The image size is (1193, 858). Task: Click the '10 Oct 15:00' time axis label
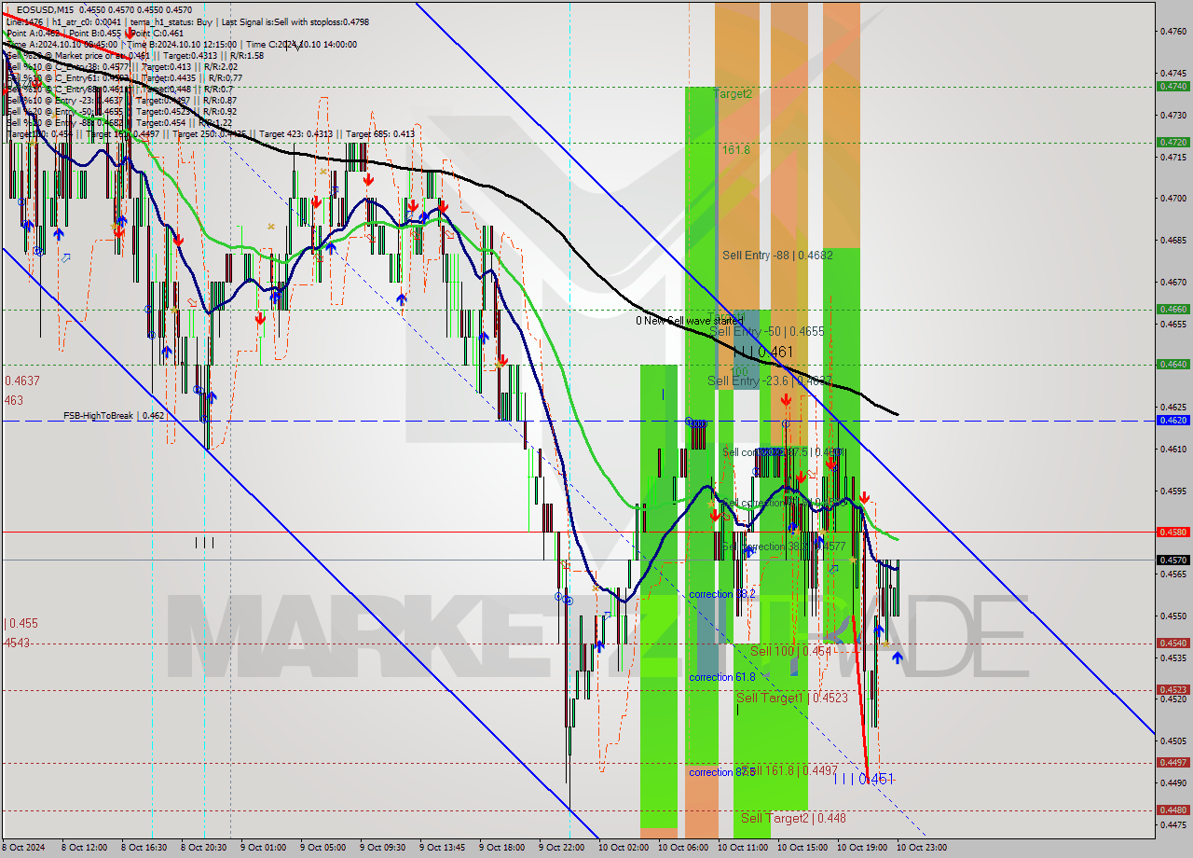802,848
